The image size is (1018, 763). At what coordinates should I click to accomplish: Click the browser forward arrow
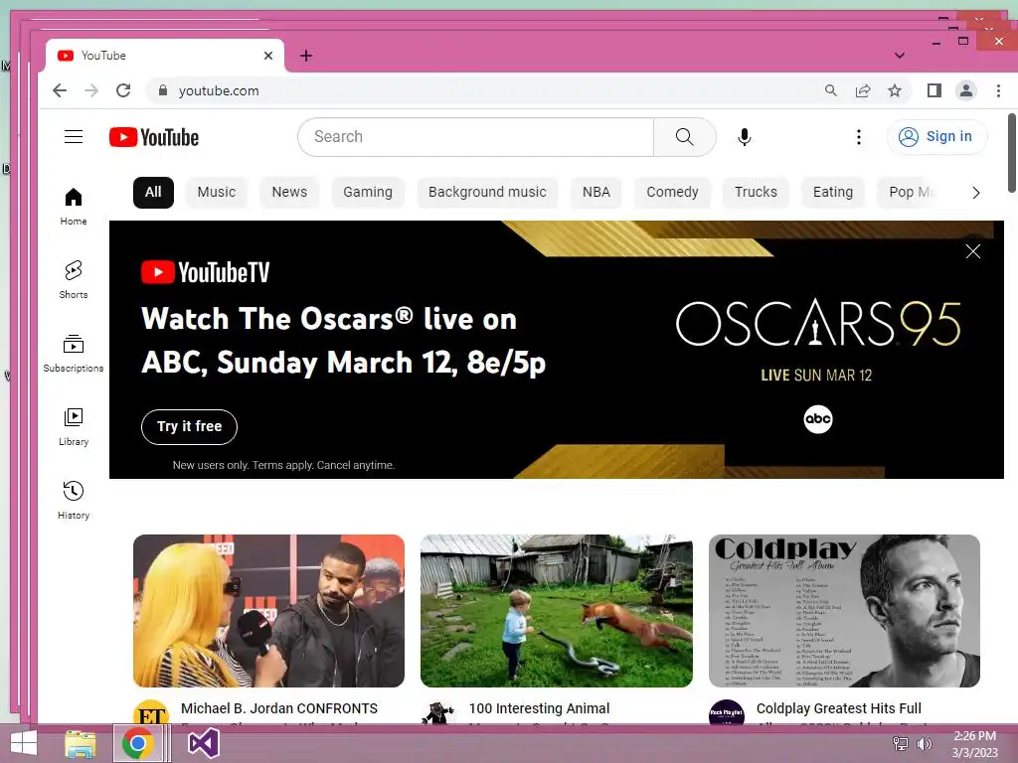coord(91,90)
